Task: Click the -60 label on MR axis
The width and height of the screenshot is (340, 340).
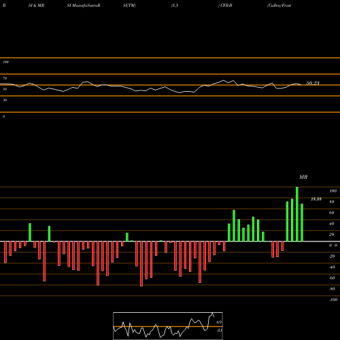Action: coord(332,278)
